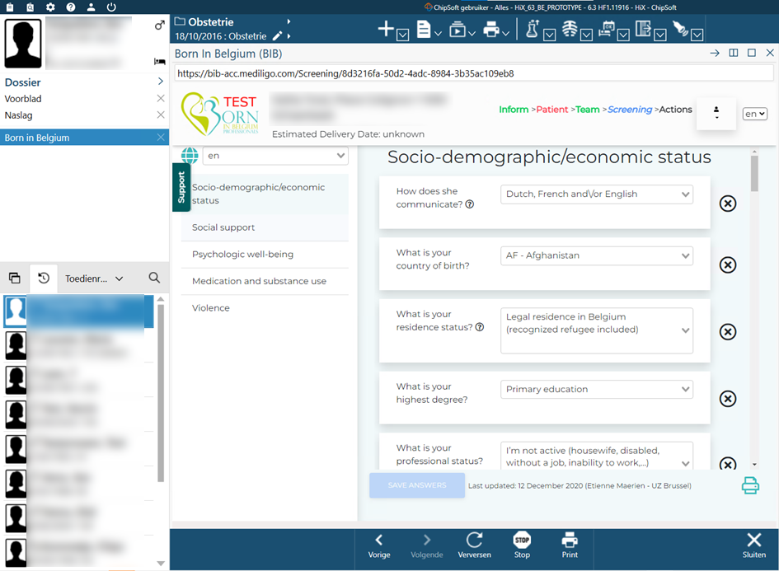This screenshot has height=571, width=779.
Task: Click the radiology ribcage icon
Action: (x=570, y=29)
